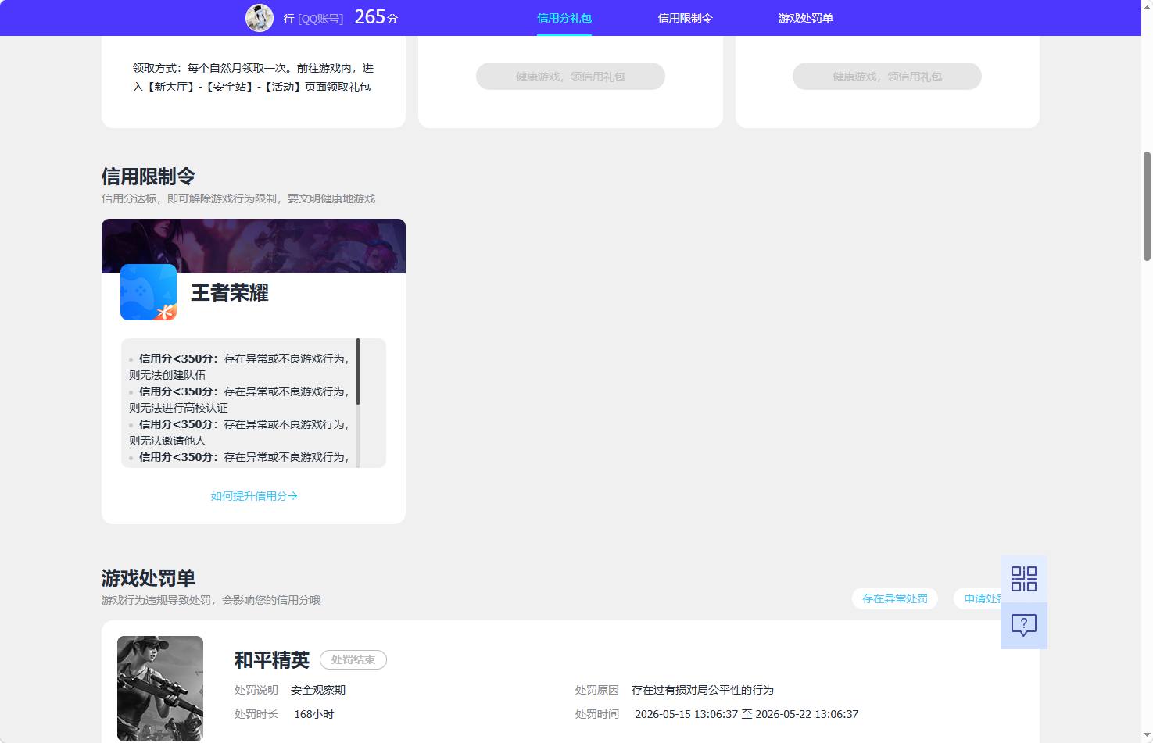Open the 如何提升信用分 link
This screenshot has width=1153, height=743.
click(254, 496)
